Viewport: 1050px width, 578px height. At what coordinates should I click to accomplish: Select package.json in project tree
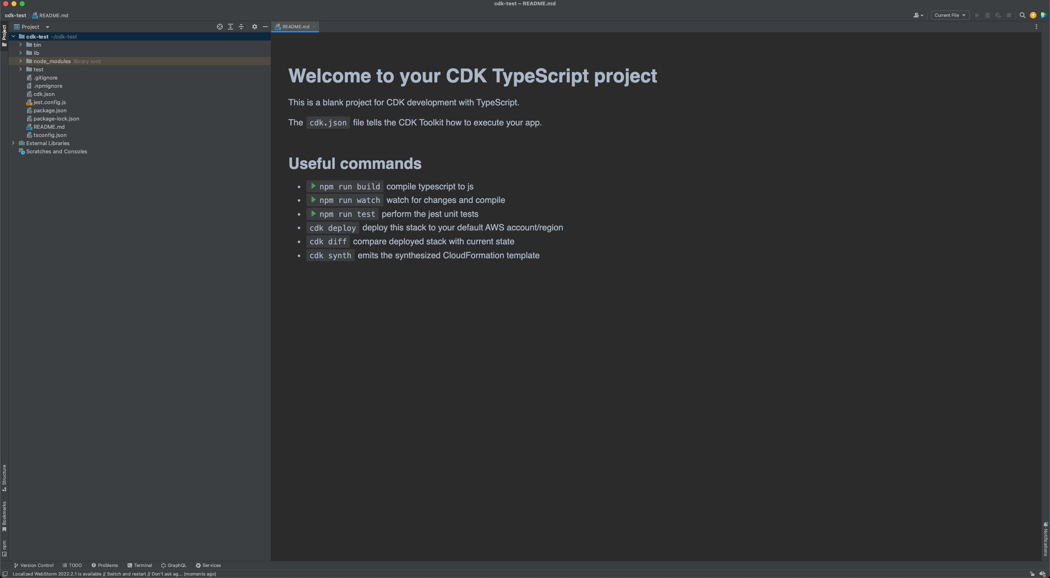[50, 110]
